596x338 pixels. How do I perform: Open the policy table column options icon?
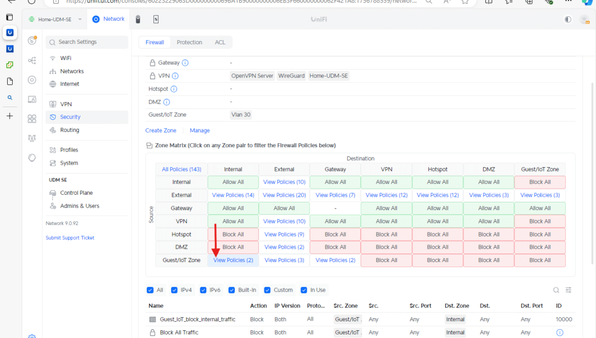point(568,290)
